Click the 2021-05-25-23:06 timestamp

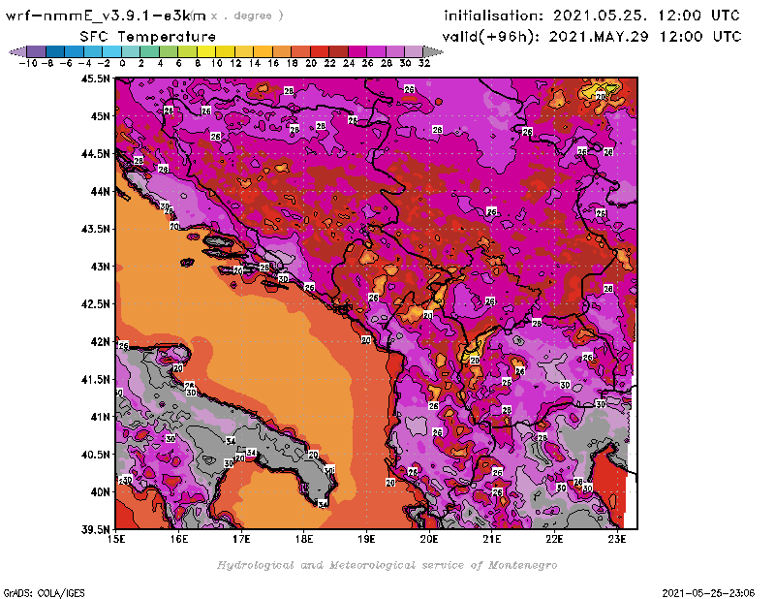pos(710,591)
